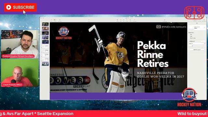Click the Edit Slide Layout button
The height and width of the screenshot is (117, 208).
tap(197, 50)
